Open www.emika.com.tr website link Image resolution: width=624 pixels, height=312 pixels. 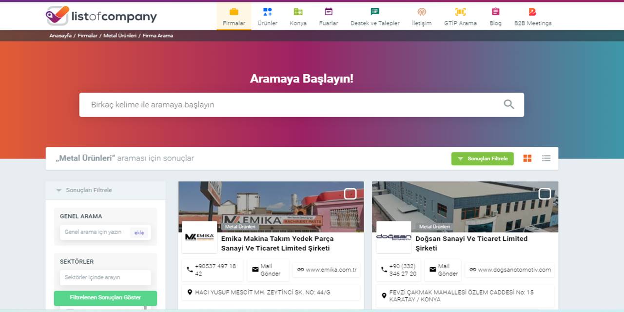coord(327,270)
